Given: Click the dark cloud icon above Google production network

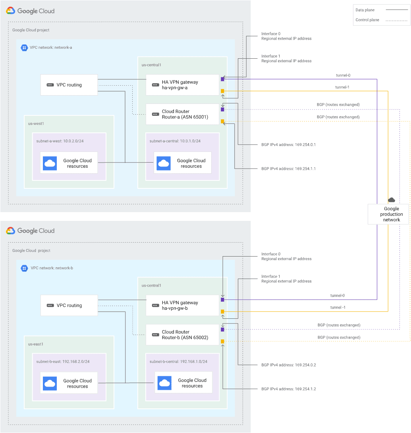Looking at the screenshot, I should click(392, 200).
